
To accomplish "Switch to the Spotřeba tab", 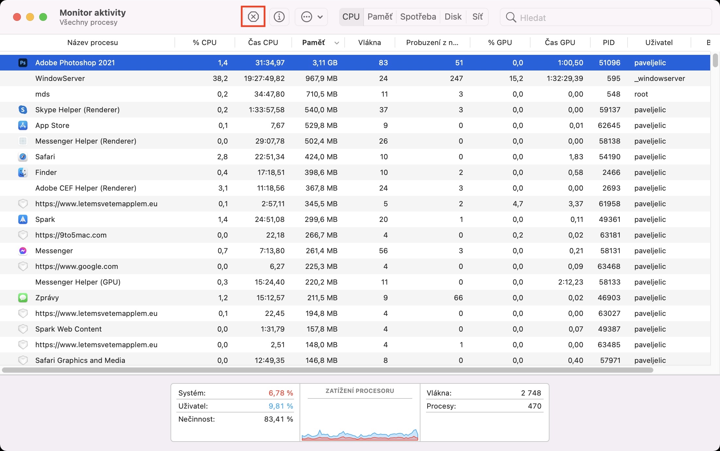I will [418, 17].
